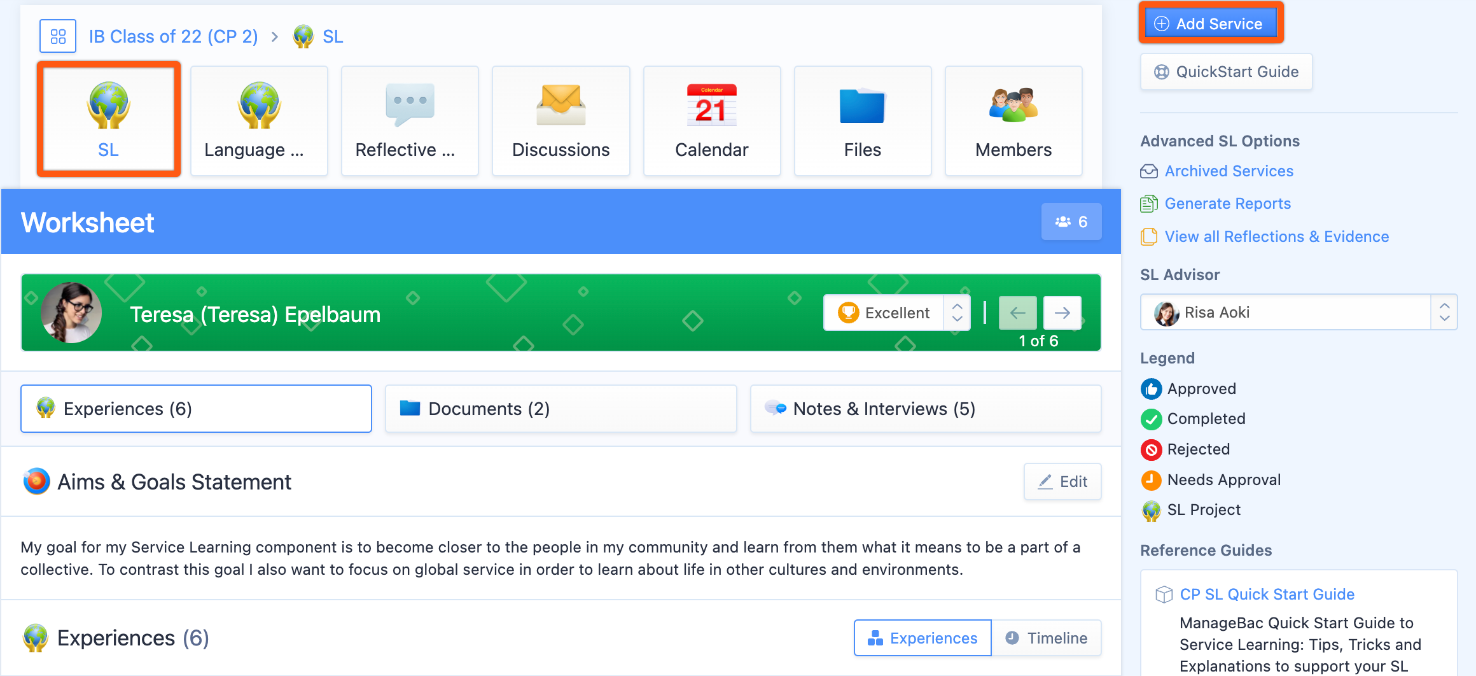Open the Calendar tile
This screenshot has width=1476, height=676.
pos(711,120)
